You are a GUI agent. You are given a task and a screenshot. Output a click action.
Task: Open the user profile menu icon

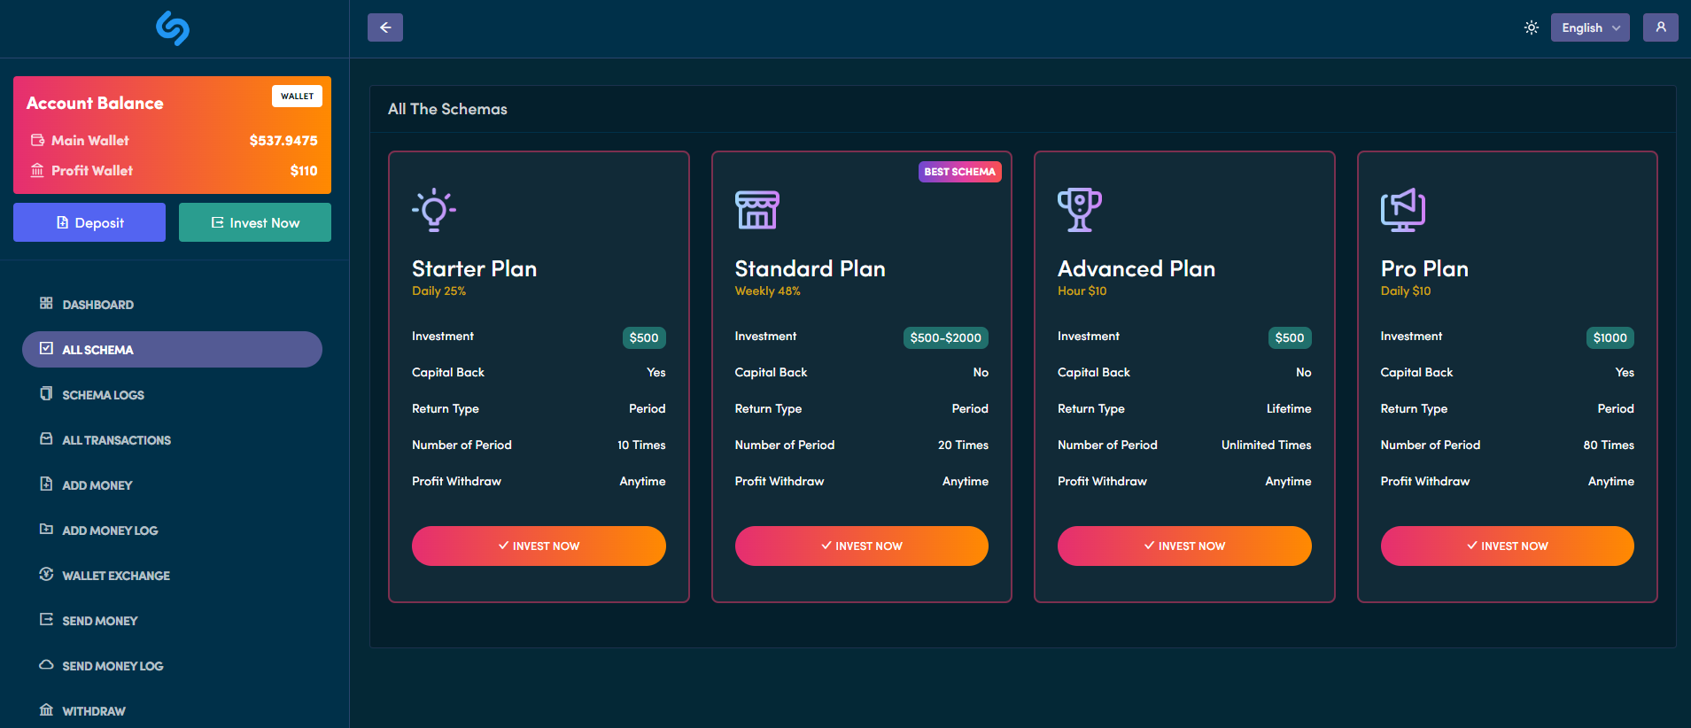pyautogui.click(x=1660, y=27)
